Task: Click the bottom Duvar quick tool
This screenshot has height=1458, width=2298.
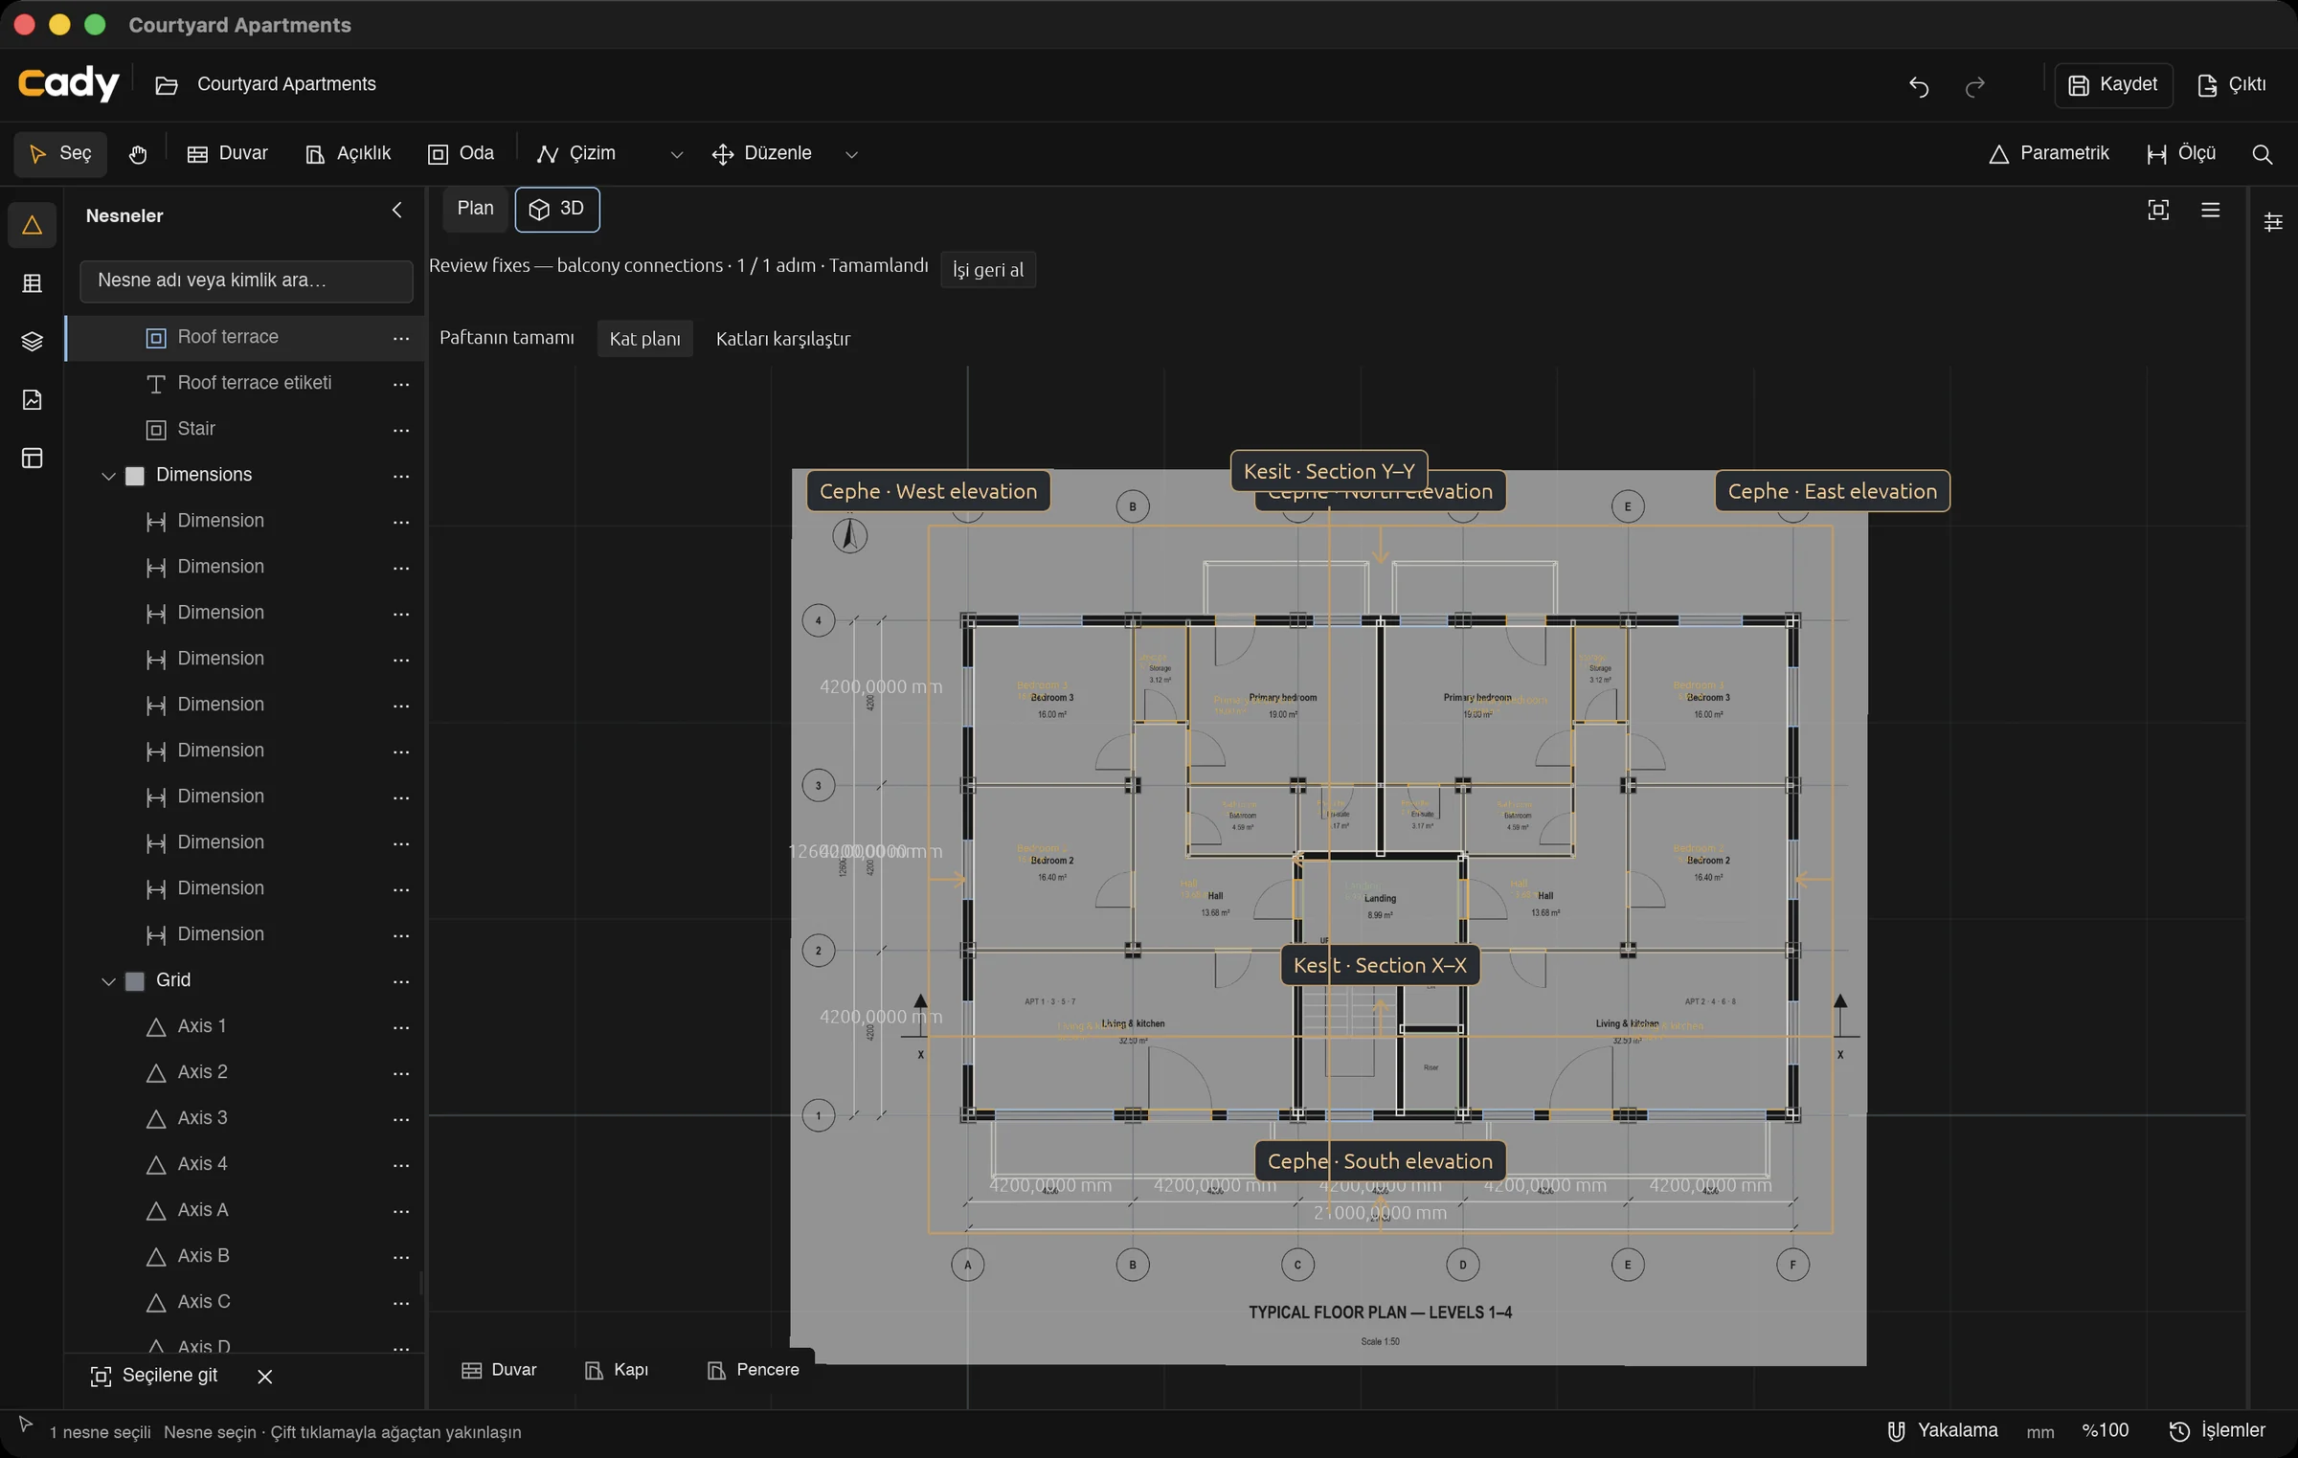Action: click(x=499, y=1371)
